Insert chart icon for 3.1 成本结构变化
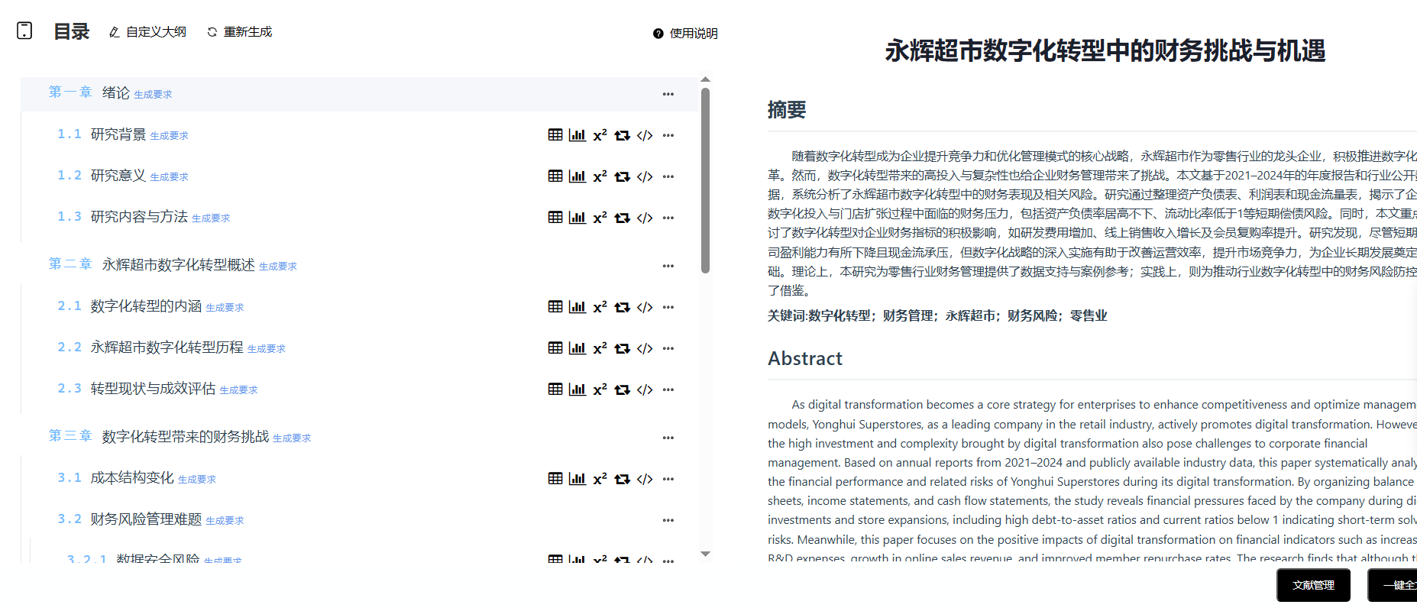The width and height of the screenshot is (1417, 611). point(577,479)
